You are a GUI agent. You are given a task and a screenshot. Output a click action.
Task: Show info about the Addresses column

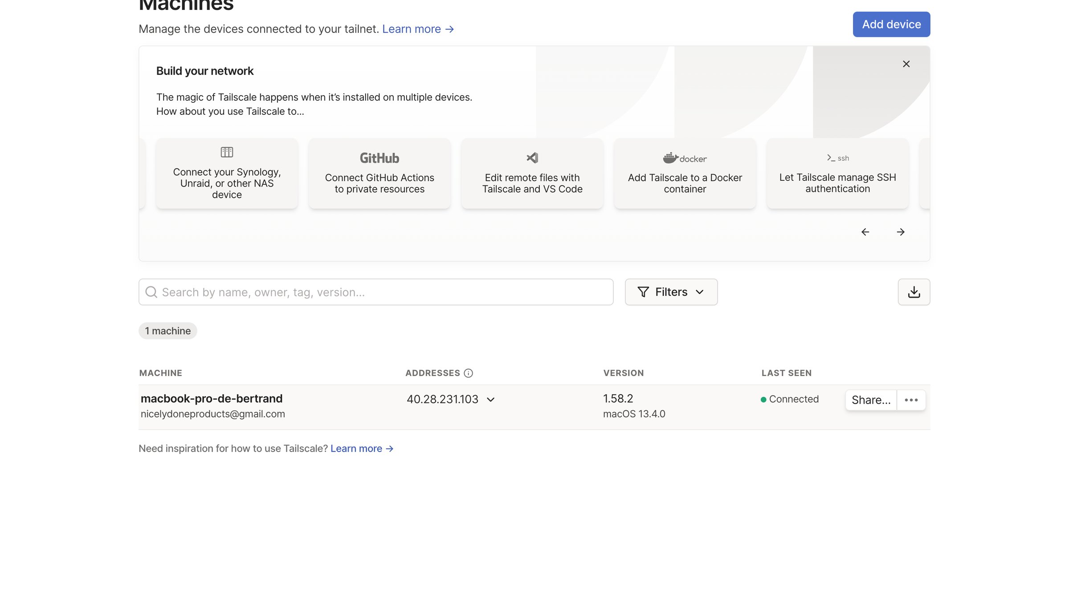(x=468, y=373)
